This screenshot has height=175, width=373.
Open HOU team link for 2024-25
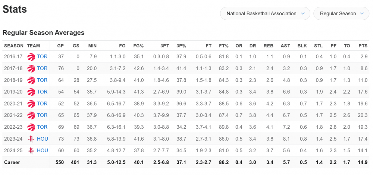pos(43,151)
